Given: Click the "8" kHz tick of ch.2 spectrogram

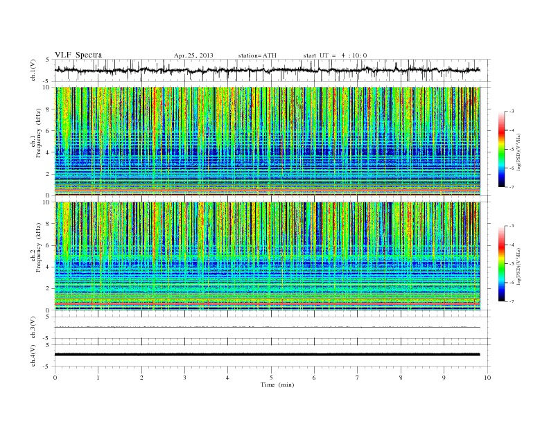Looking at the screenshot, I should coord(49,224).
